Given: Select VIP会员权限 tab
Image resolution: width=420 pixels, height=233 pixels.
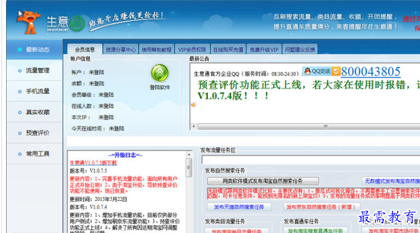Looking at the screenshot, I should pyautogui.click(x=192, y=50).
